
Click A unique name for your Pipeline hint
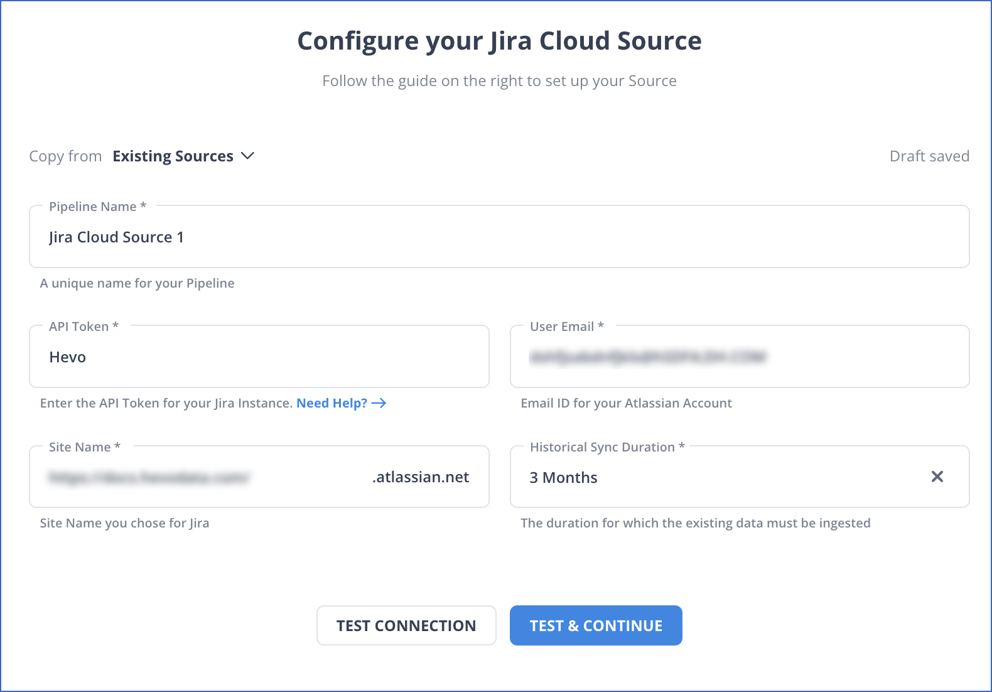pyautogui.click(x=137, y=283)
